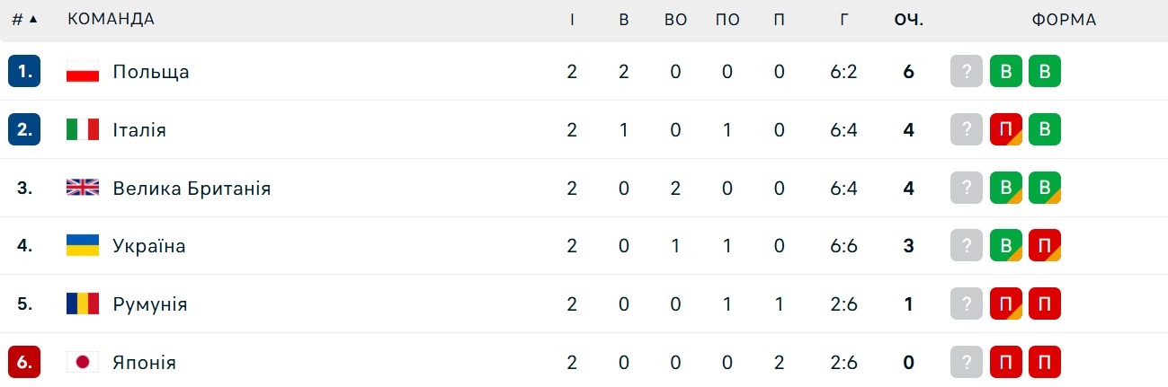
Task: Click the КОМАНДА column header
Action: point(111,20)
